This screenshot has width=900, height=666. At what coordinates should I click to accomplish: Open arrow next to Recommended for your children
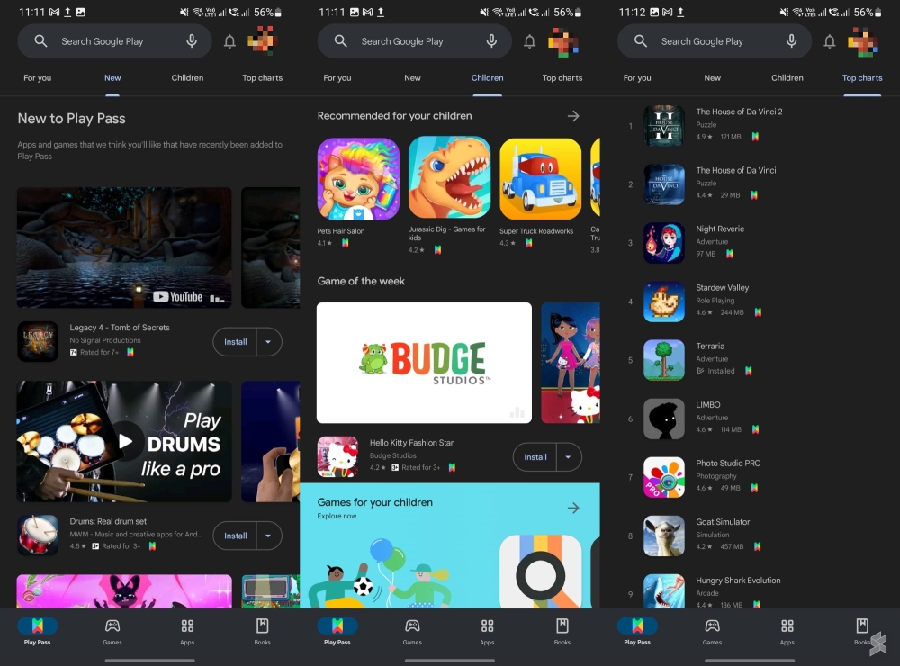[573, 116]
